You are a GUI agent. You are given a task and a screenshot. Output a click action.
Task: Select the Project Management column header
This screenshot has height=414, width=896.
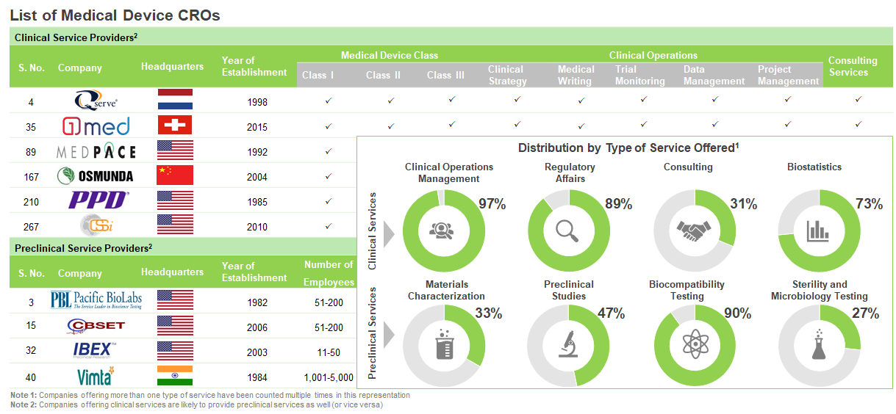click(788, 76)
